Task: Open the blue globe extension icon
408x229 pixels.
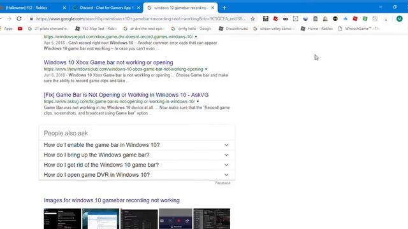Action: (305, 18)
